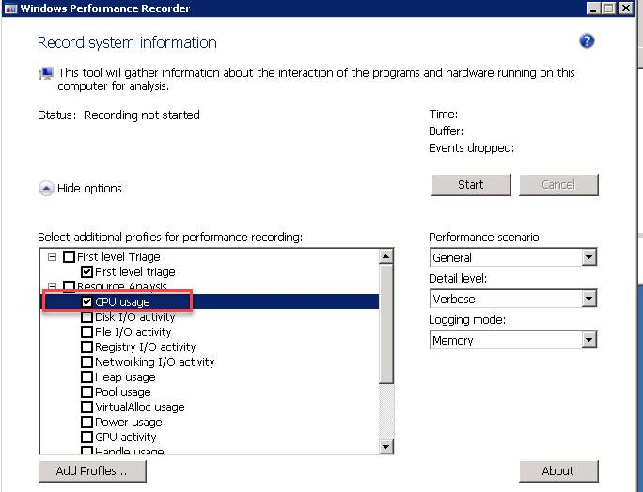
Task: Check the Registry I/O activity box
Action: [x=86, y=347]
